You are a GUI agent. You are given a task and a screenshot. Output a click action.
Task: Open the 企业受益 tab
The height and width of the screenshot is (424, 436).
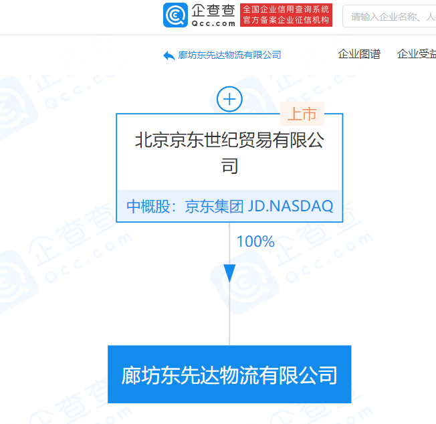point(416,54)
